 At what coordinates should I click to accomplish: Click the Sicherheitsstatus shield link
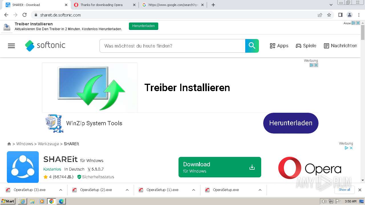(96, 177)
